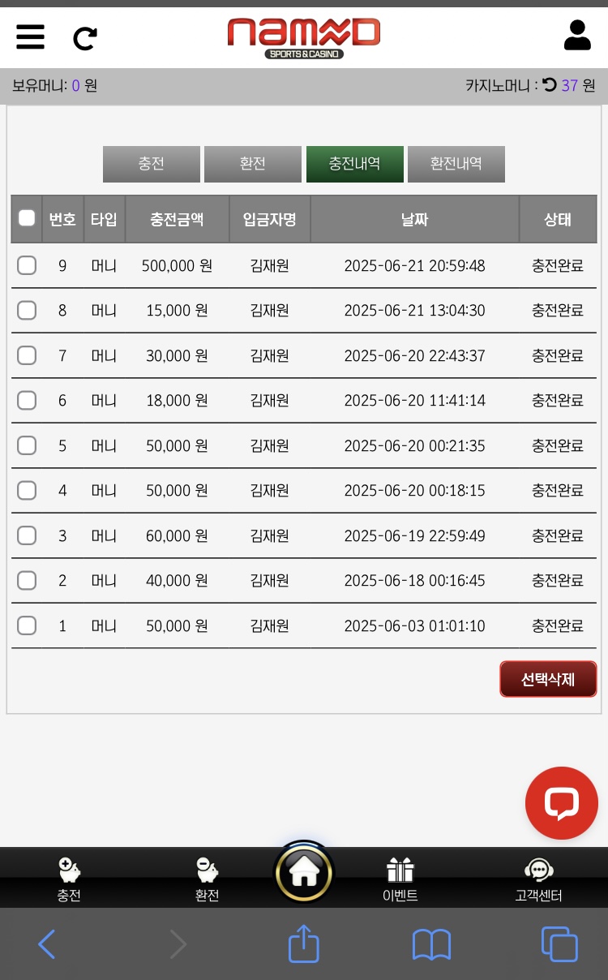Tap the 환전 piggy bank icon

(207, 870)
